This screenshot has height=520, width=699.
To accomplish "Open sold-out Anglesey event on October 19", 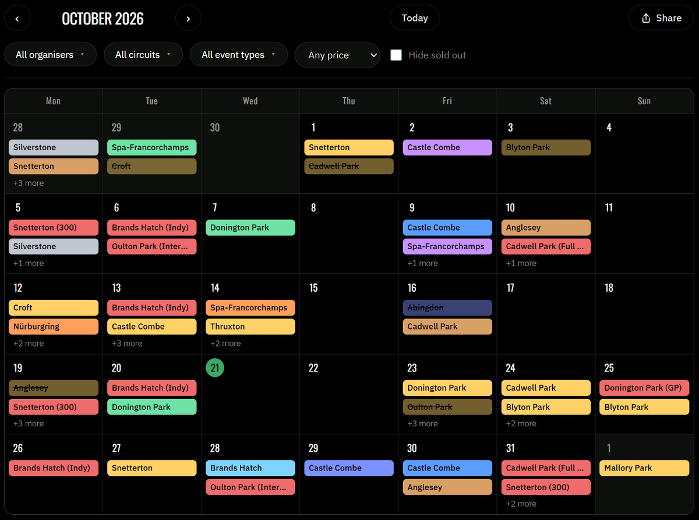I will (54, 388).
